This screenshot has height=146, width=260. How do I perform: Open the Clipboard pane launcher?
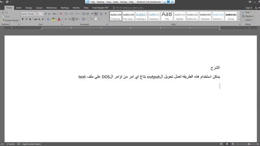coord(19,24)
